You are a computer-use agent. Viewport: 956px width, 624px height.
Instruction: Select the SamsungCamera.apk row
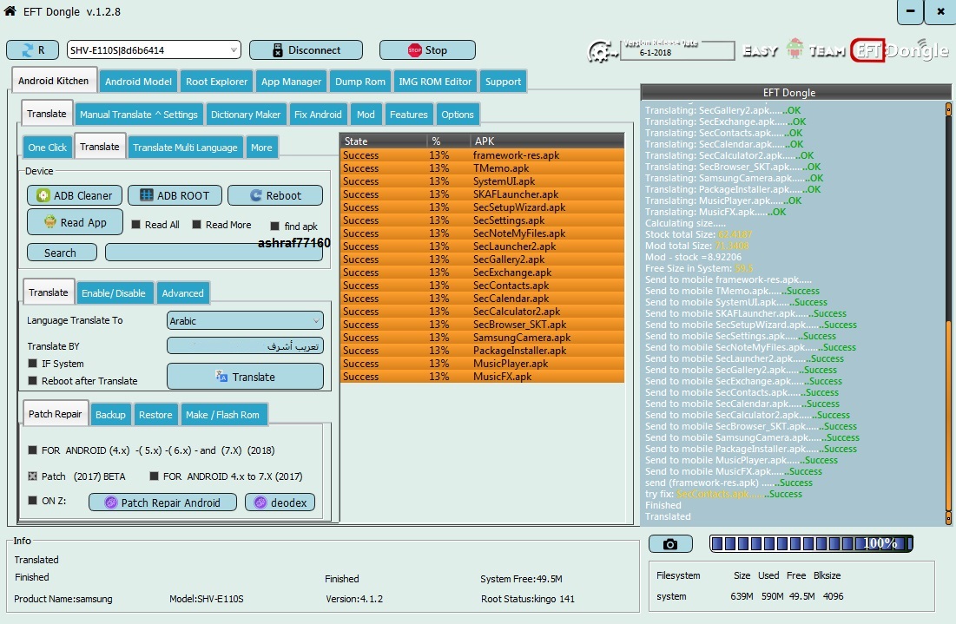[x=482, y=338]
